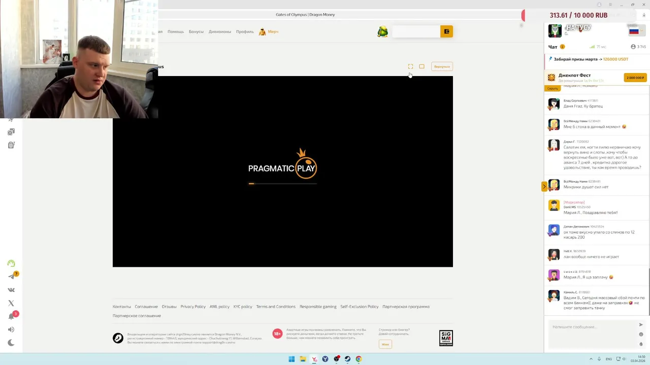650x365 pixels.
Task: Click the Dragon Money footer logo
Action: point(118,338)
